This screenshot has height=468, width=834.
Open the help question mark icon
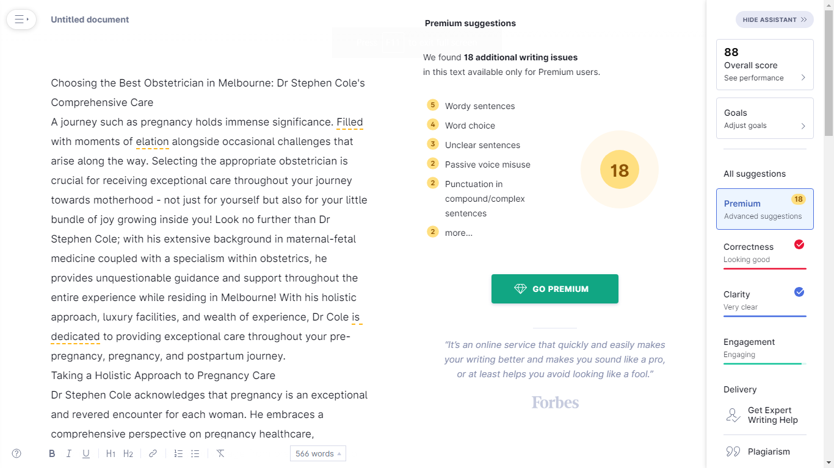tap(16, 453)
